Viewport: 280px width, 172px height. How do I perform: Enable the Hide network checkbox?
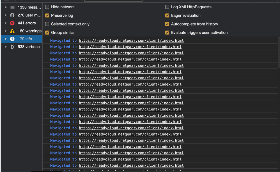point(47,7)
